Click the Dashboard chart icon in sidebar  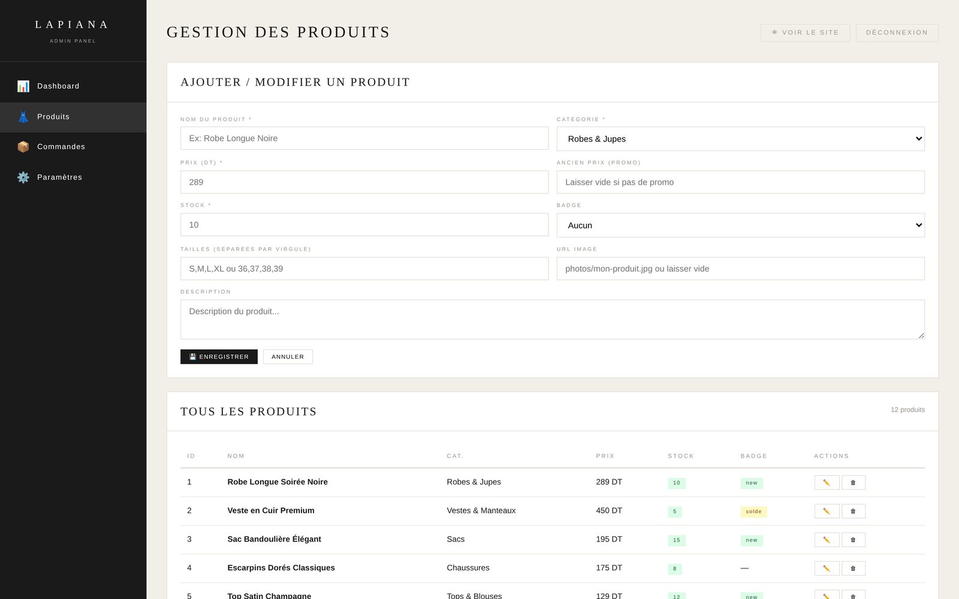click(x=23, y=86)
